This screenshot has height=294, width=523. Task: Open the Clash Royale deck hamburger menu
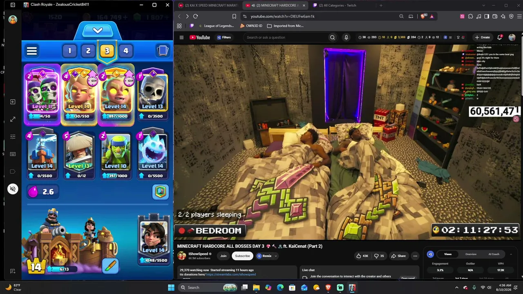[32, 51]
